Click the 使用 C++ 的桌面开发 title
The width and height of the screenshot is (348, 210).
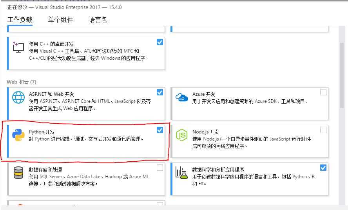[x=51, y=44]
